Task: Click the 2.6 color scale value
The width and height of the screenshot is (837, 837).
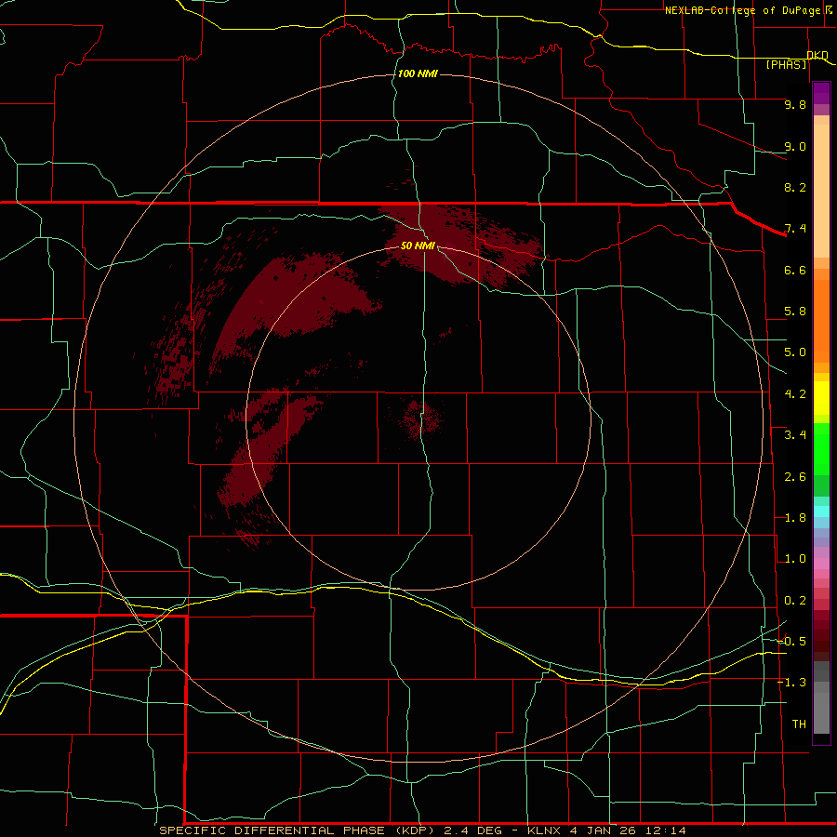Action: (x=795, y=477)
